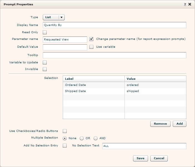Image resolution: width=195 pixels, height=167 pixels.
Task: Click the Remove button
Action: coord(160,124)
